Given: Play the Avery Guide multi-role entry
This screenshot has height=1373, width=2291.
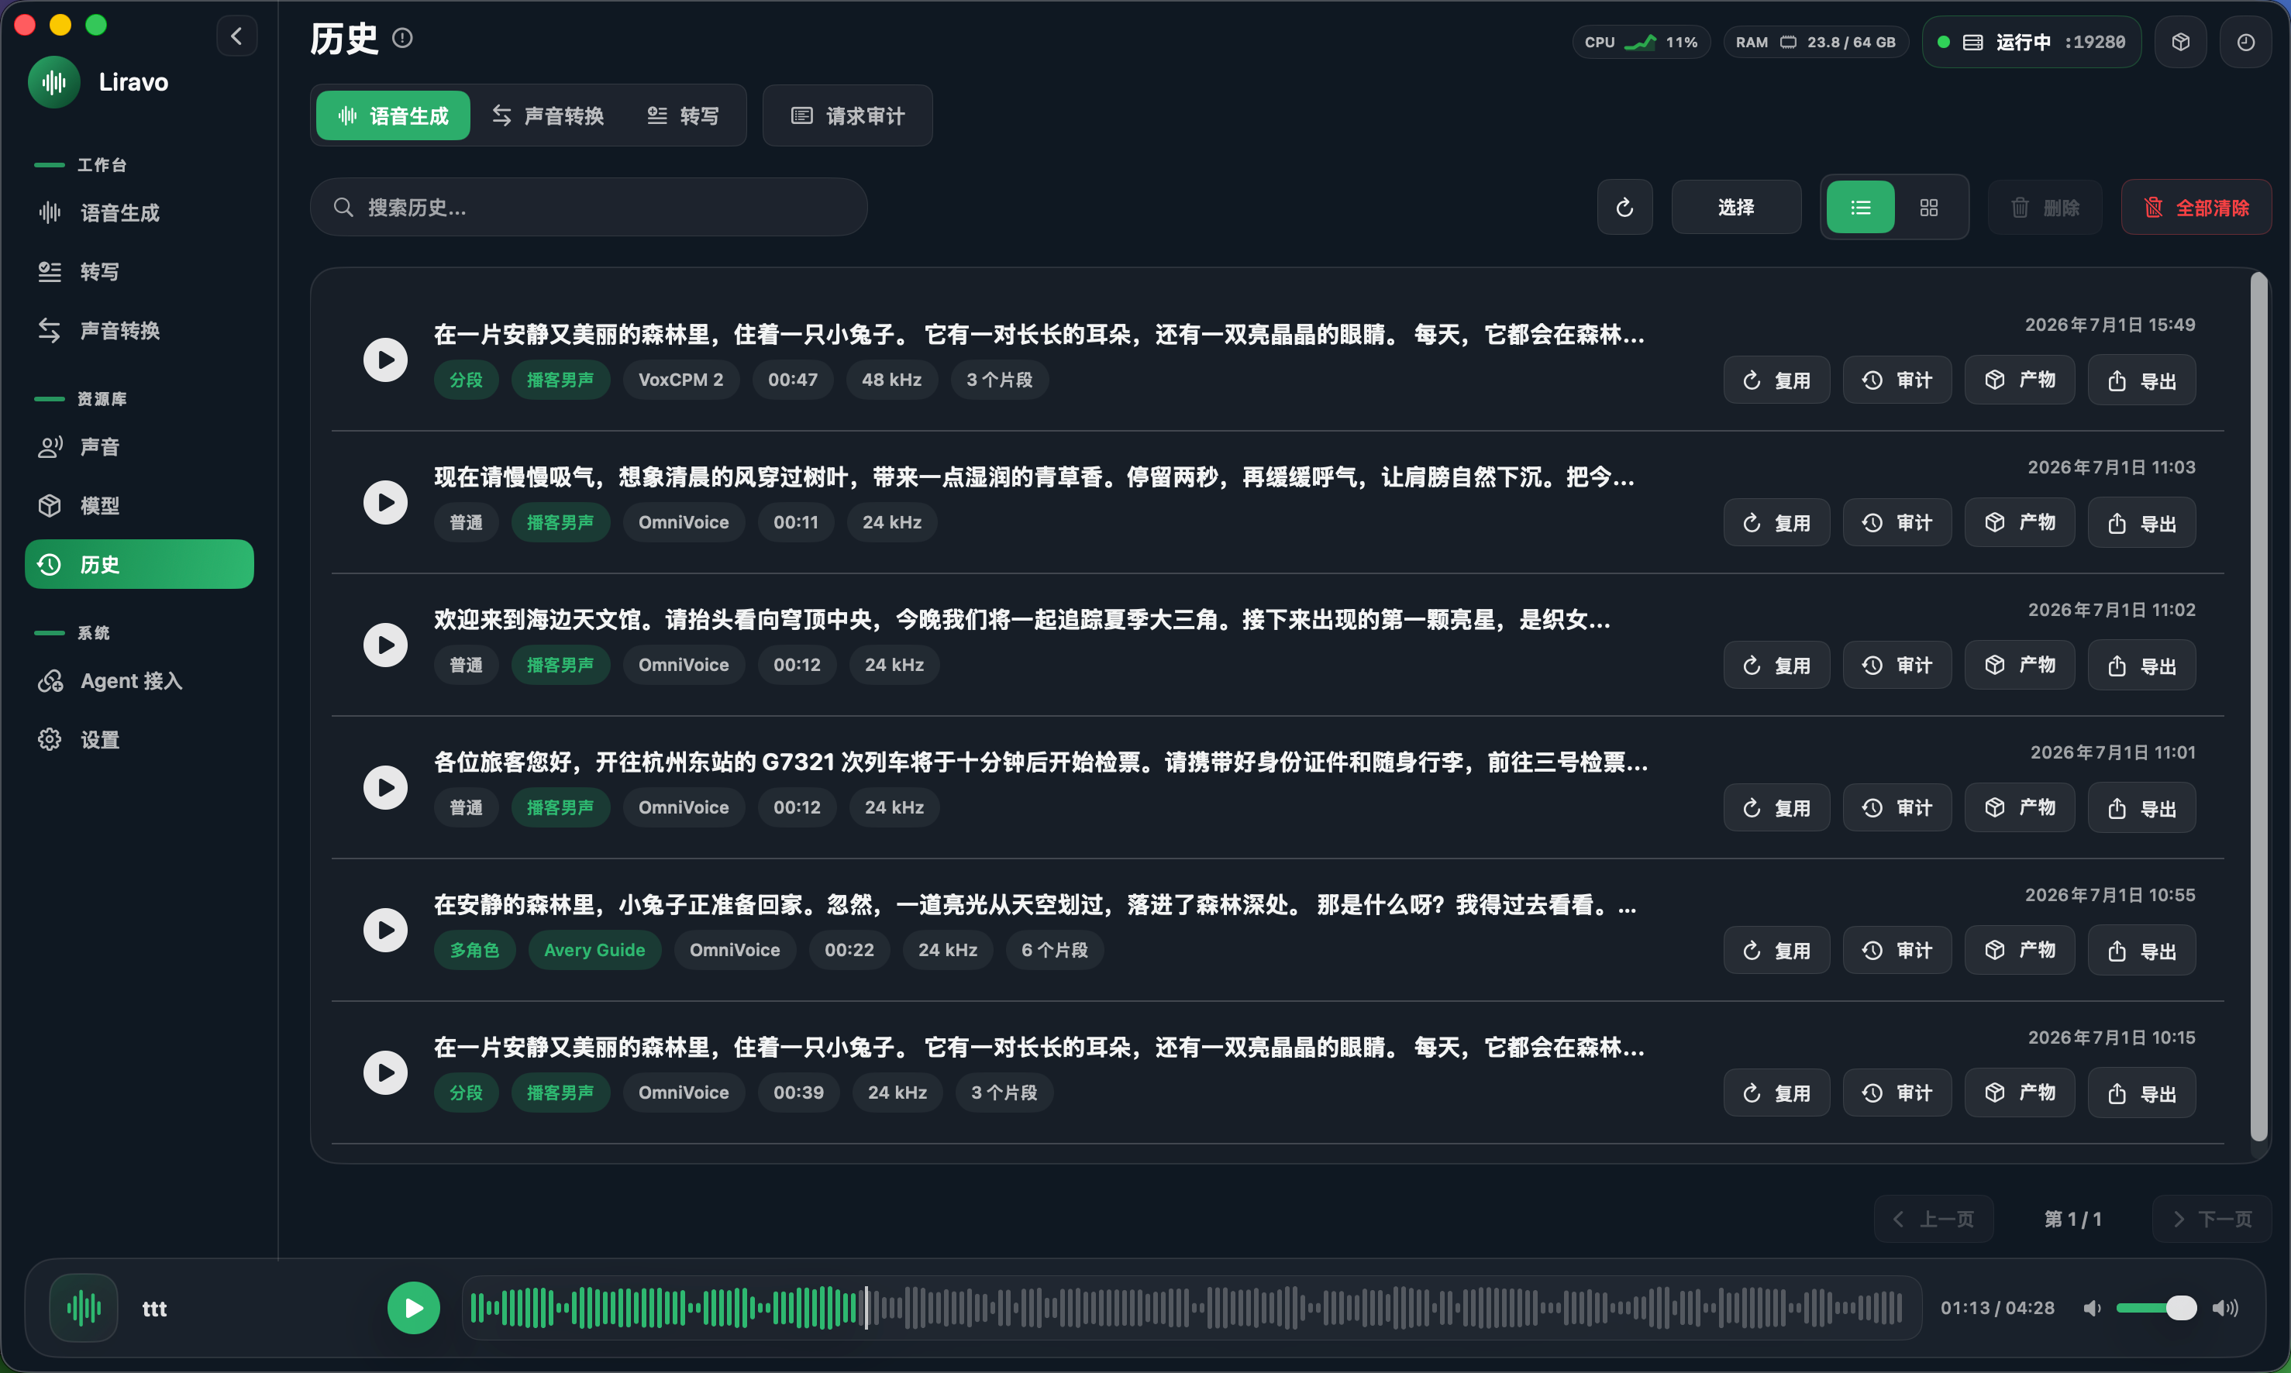Looking at the screenshot, I should (x=386, y=929).
